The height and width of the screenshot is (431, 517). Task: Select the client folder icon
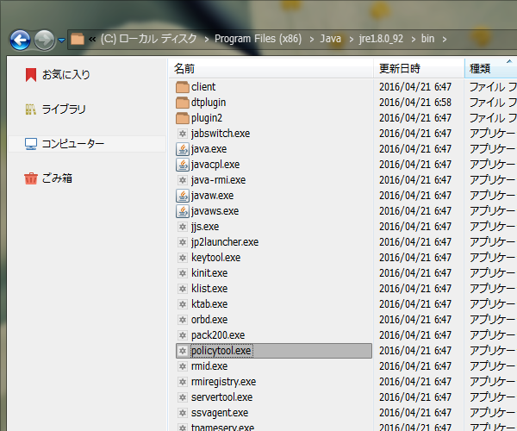pos(183,87)
